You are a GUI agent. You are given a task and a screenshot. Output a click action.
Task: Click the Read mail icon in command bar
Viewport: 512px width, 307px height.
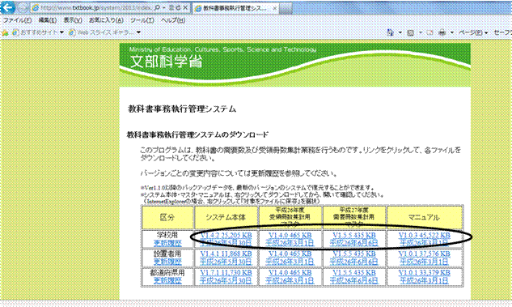[429, 32]
